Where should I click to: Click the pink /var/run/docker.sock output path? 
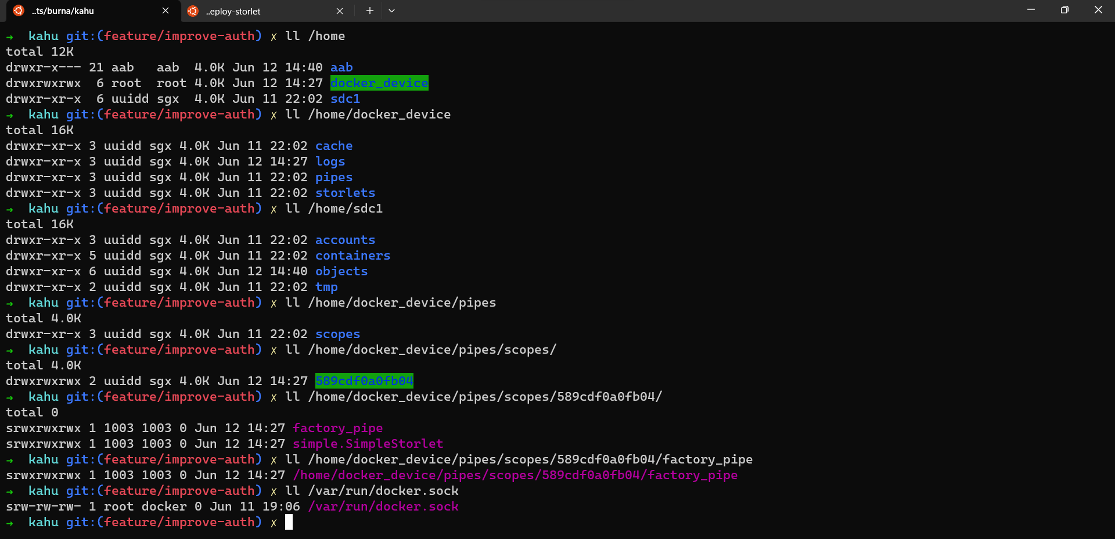(383, 506)
